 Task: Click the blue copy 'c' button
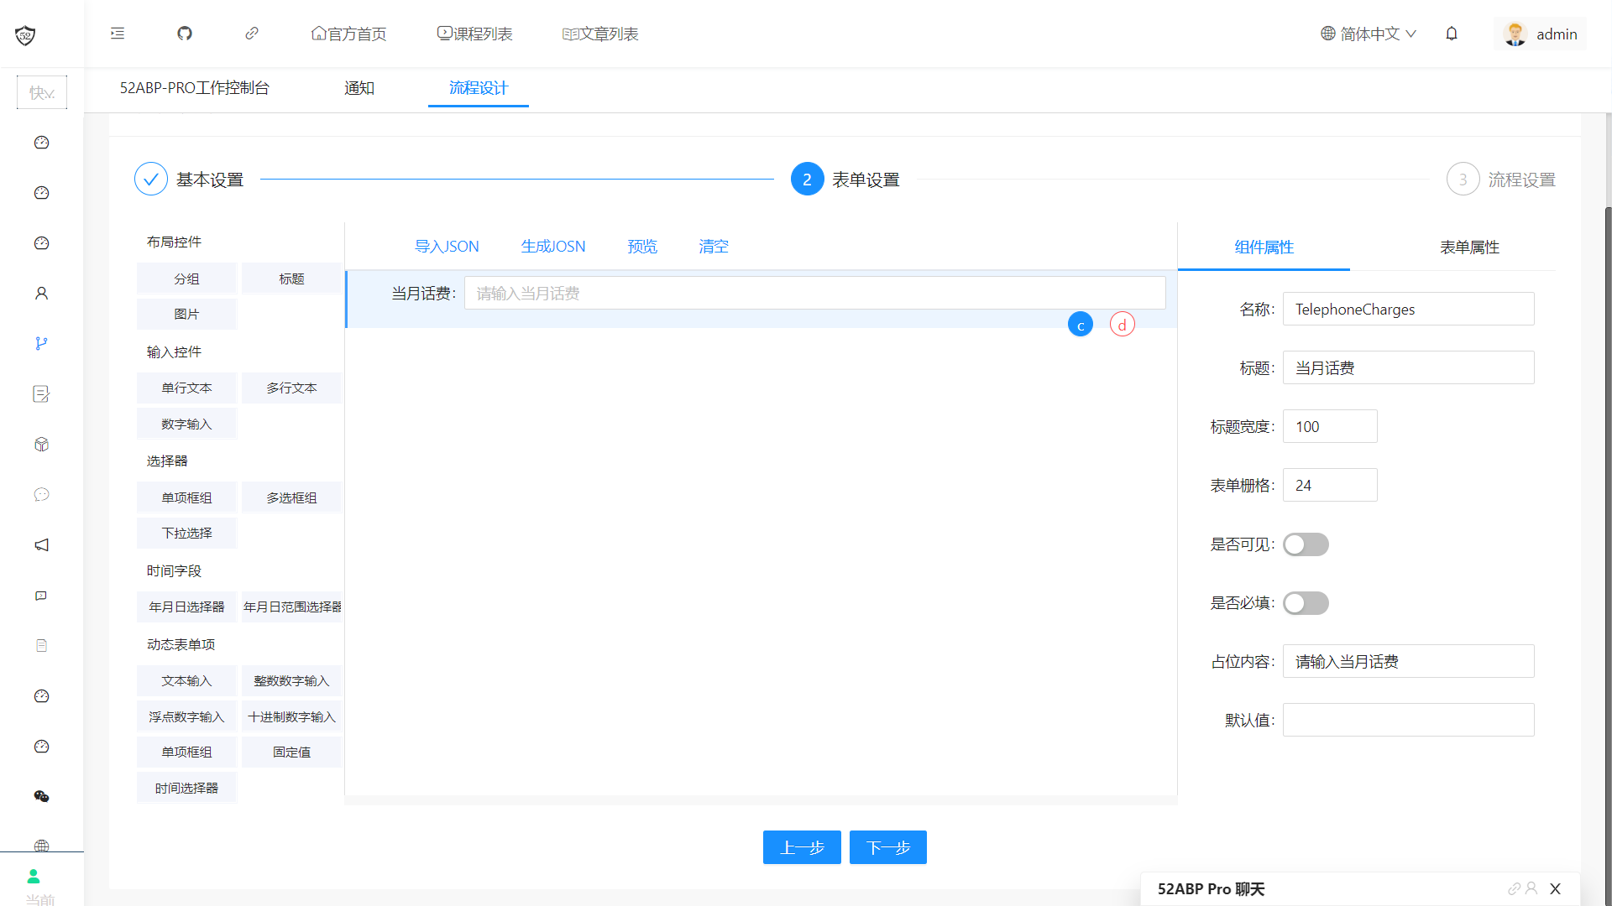point(1081,325)
